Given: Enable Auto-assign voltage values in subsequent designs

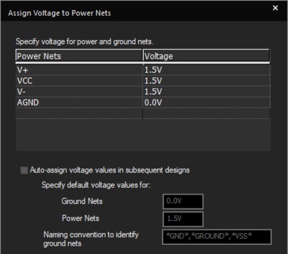Looking at the screenshot, I should click(x=24, y=170).
